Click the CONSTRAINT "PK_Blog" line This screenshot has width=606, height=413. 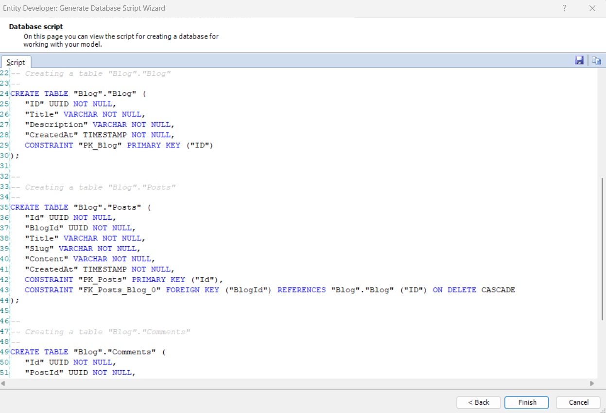click(x=119, y=145)
